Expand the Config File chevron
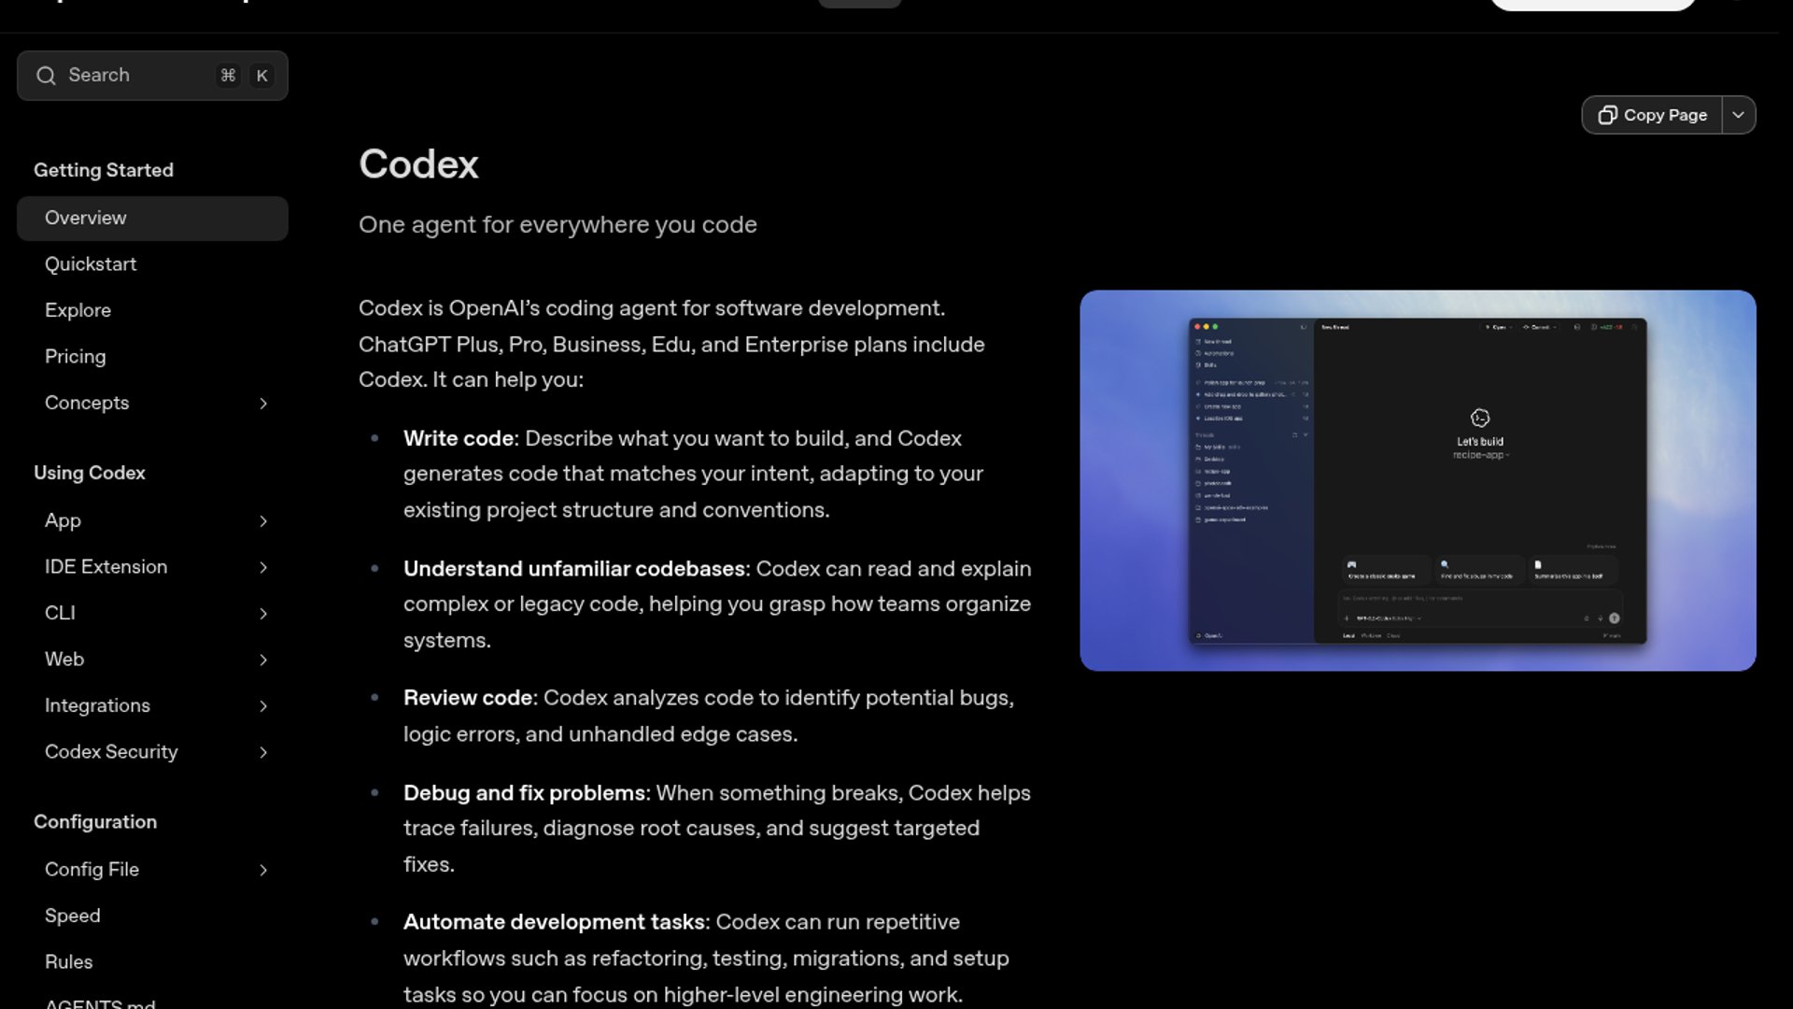 pos(263,870)
